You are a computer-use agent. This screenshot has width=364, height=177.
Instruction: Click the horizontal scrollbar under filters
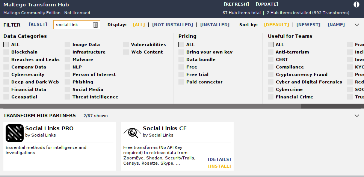pos(150,106)
